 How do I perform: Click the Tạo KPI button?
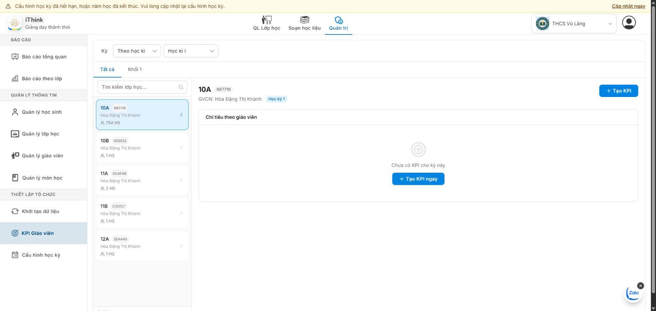click(x=618, y=91)
